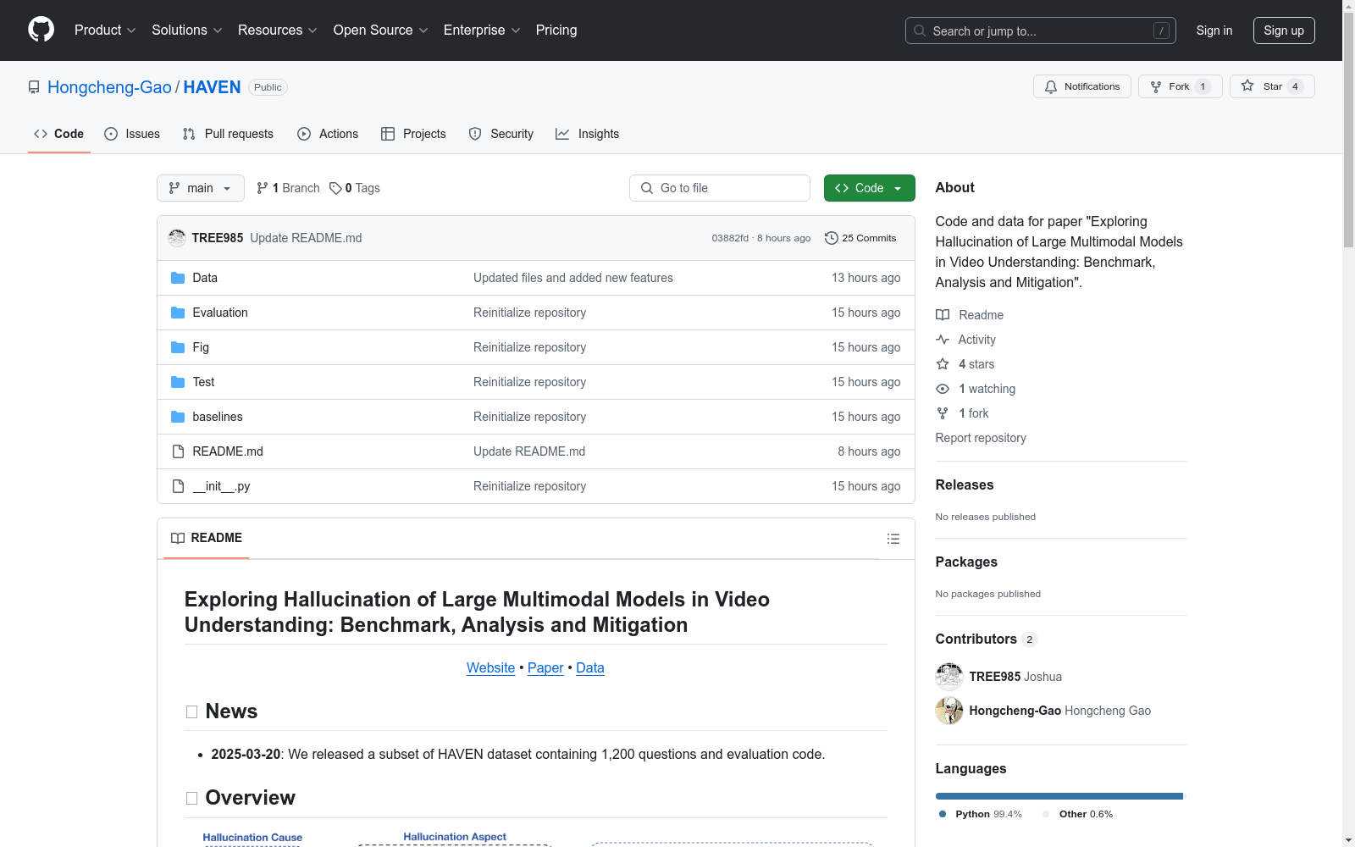Click the __init__.py file icon
The height and width of the screenshot is (847, 1355).
tap(178, 486)
